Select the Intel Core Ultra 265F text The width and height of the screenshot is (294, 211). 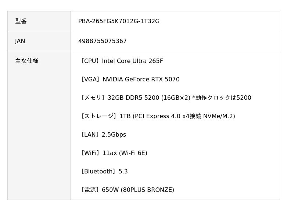point(132,61)
